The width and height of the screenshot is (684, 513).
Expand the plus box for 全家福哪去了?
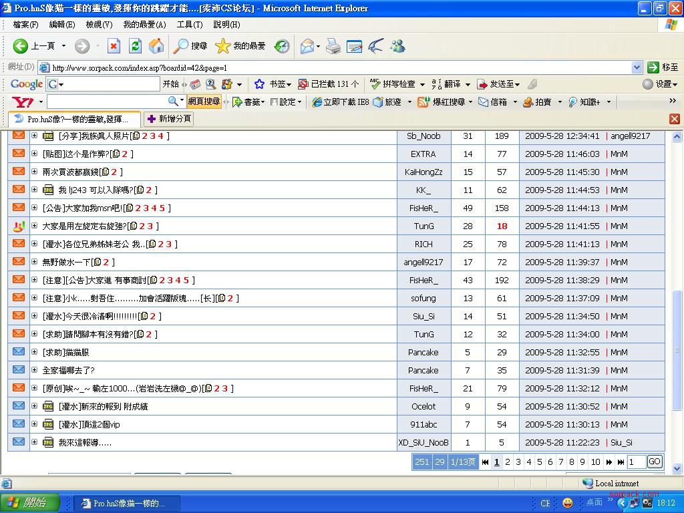tap(34, 370)
